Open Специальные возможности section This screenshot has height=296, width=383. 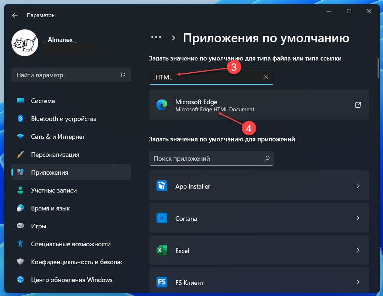click(x=71, y=244)
